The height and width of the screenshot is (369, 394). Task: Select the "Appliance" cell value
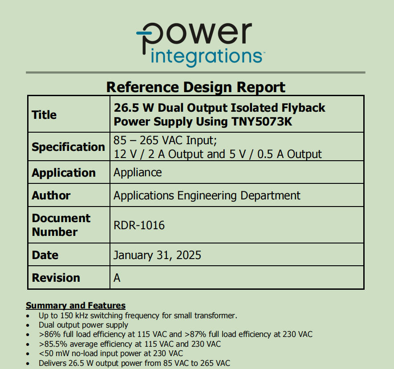pos(138,172)
